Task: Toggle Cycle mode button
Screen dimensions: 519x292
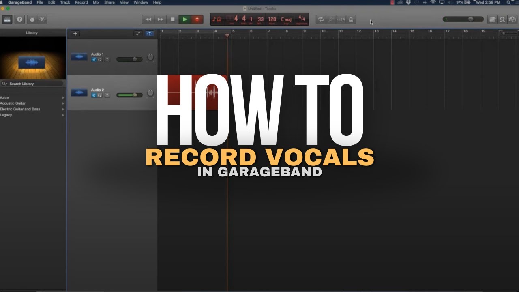Action: (321, 19)
